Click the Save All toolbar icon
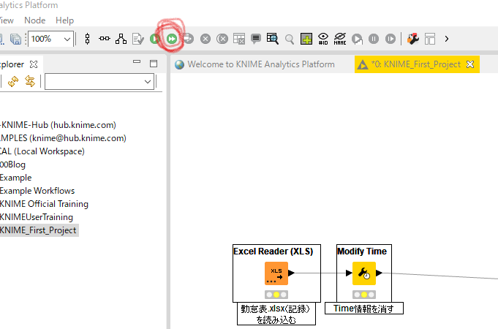 pos(15,39)
